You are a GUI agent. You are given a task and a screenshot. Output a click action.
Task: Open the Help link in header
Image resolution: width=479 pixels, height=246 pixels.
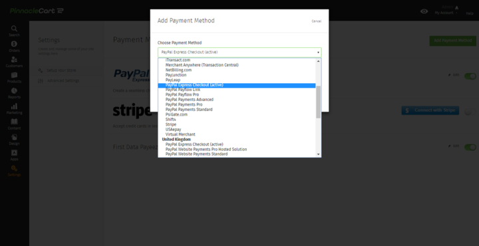pos(470,13)
